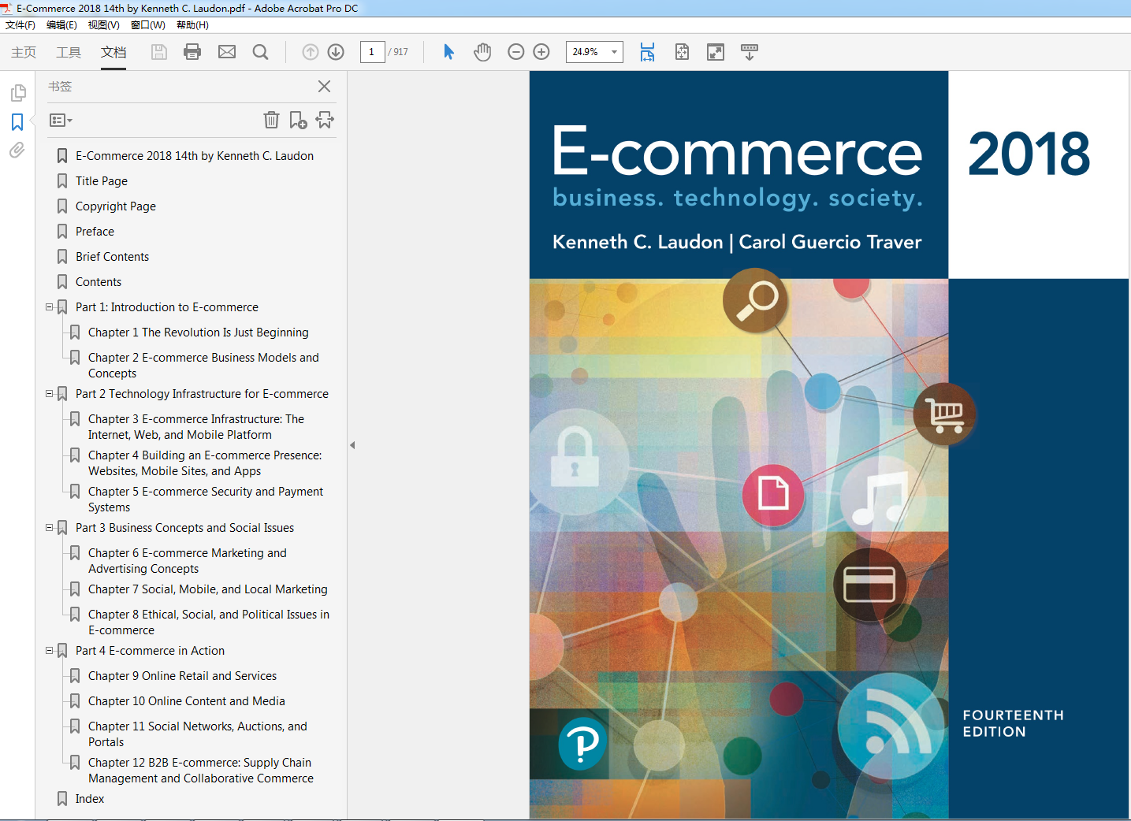Click the Fit one full page icon

coord(682,52)
